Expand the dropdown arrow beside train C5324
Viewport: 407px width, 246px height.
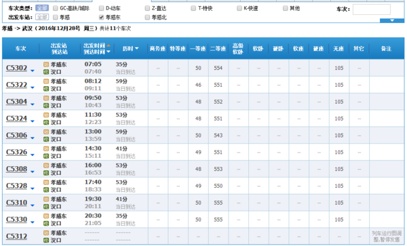coord(33,121)
